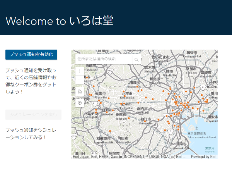
Task: Click route 463 shield on map
Action: [110, 71]
